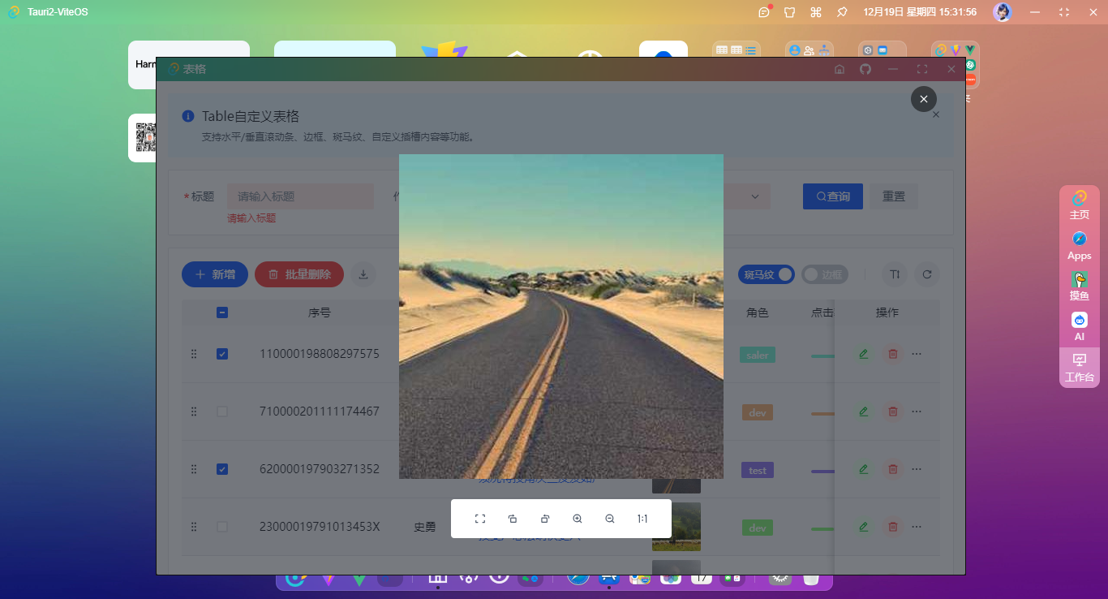1108x599 pixels.
Task: Zoom in on the road image
Action: (578, 519)
